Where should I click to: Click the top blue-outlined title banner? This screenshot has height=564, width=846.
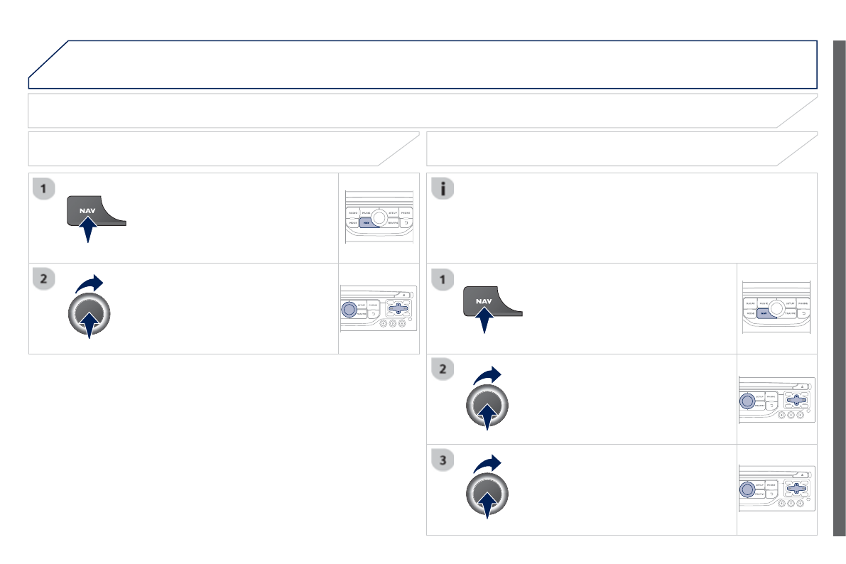click(x=426, y=65)
